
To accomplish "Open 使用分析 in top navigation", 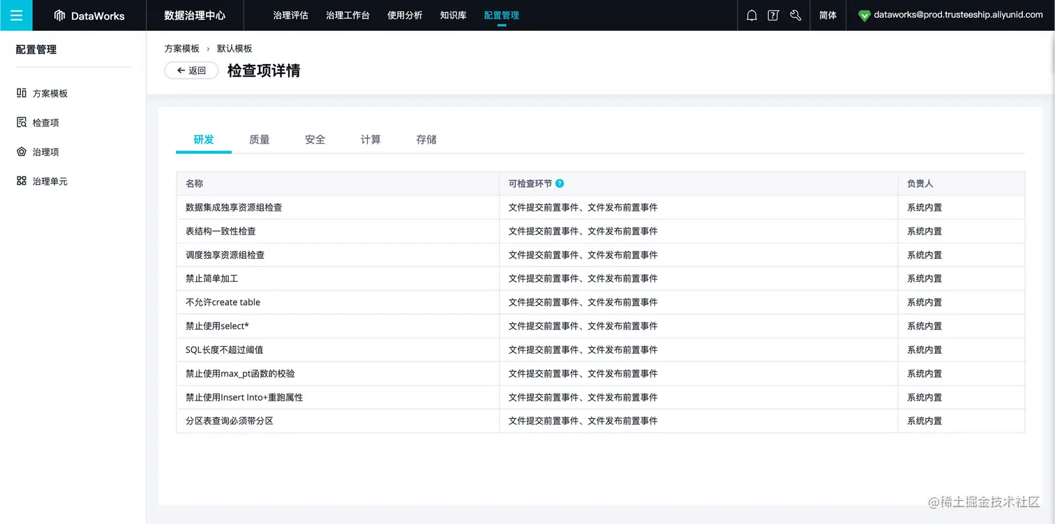I will click(x=405, y=15).
